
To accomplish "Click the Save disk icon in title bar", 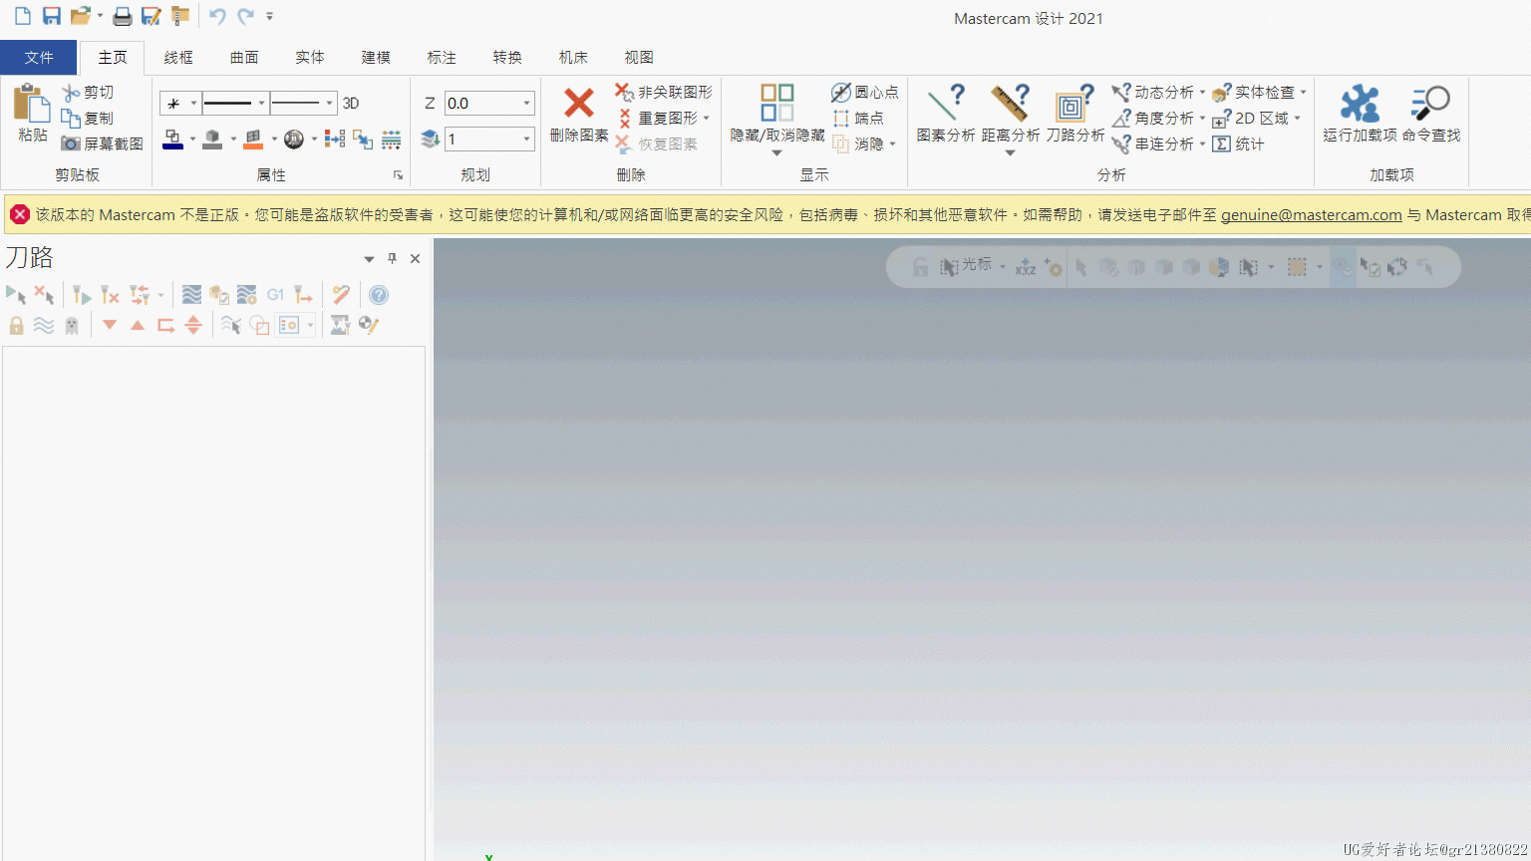I will point(52,16).
